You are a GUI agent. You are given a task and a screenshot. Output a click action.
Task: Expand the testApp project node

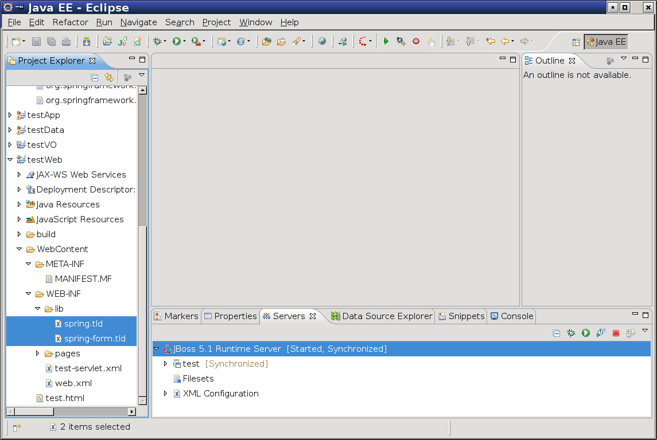[x=10, y=115]
